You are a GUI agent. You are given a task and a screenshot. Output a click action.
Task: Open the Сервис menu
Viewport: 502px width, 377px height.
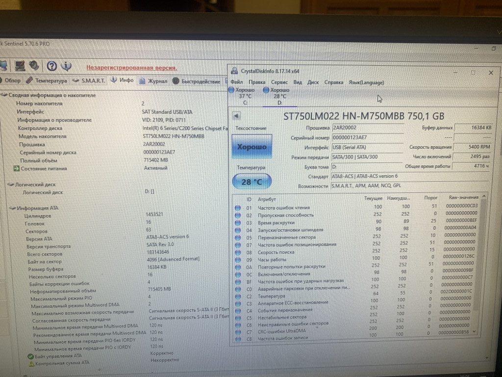click(279, 82)
